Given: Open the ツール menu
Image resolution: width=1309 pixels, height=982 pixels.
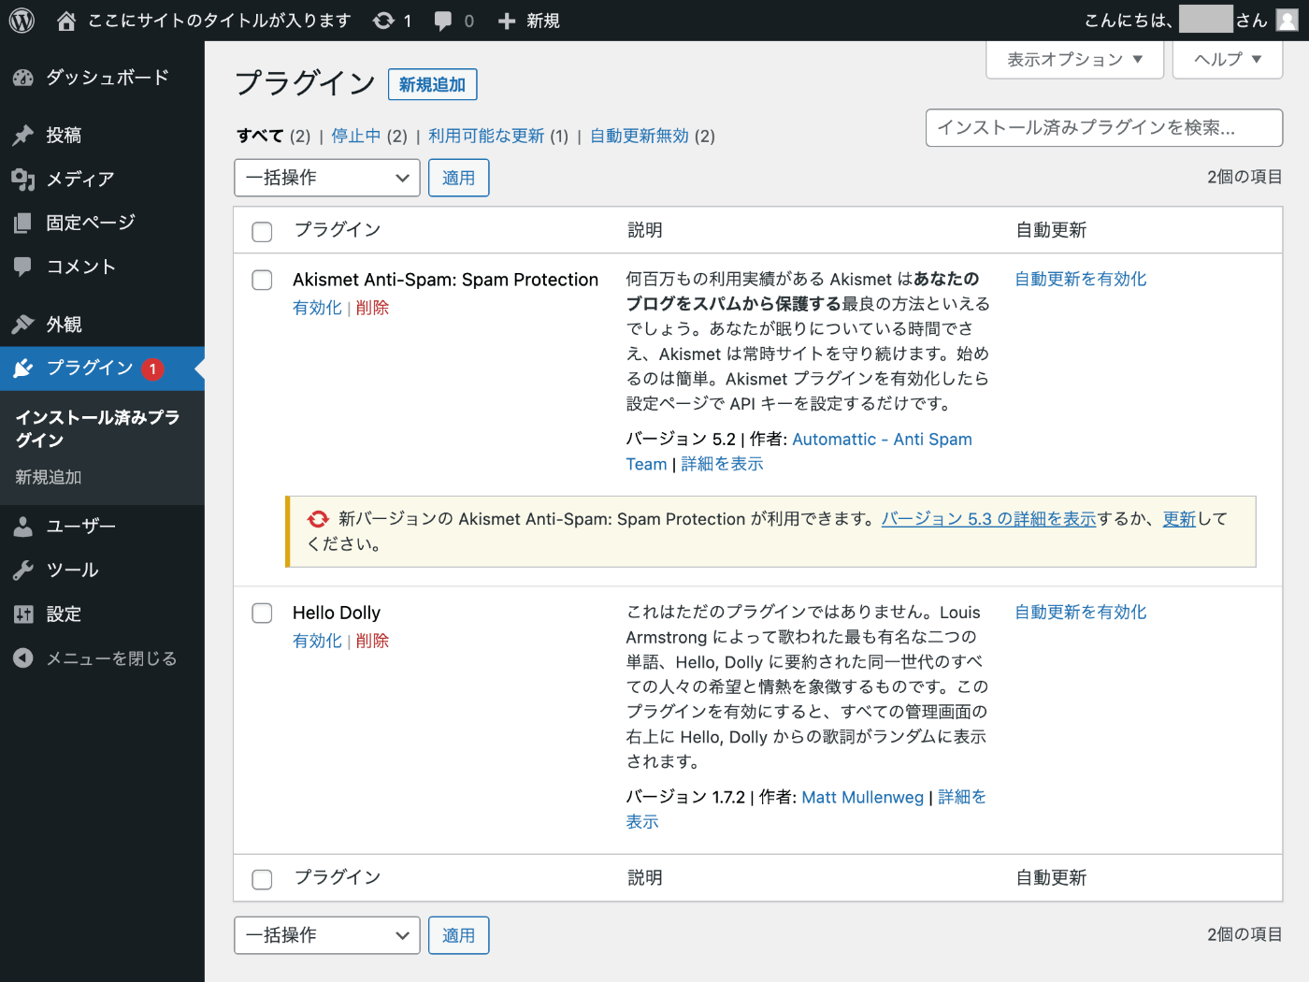Looking at the screenshot, I should pos(102,570).
